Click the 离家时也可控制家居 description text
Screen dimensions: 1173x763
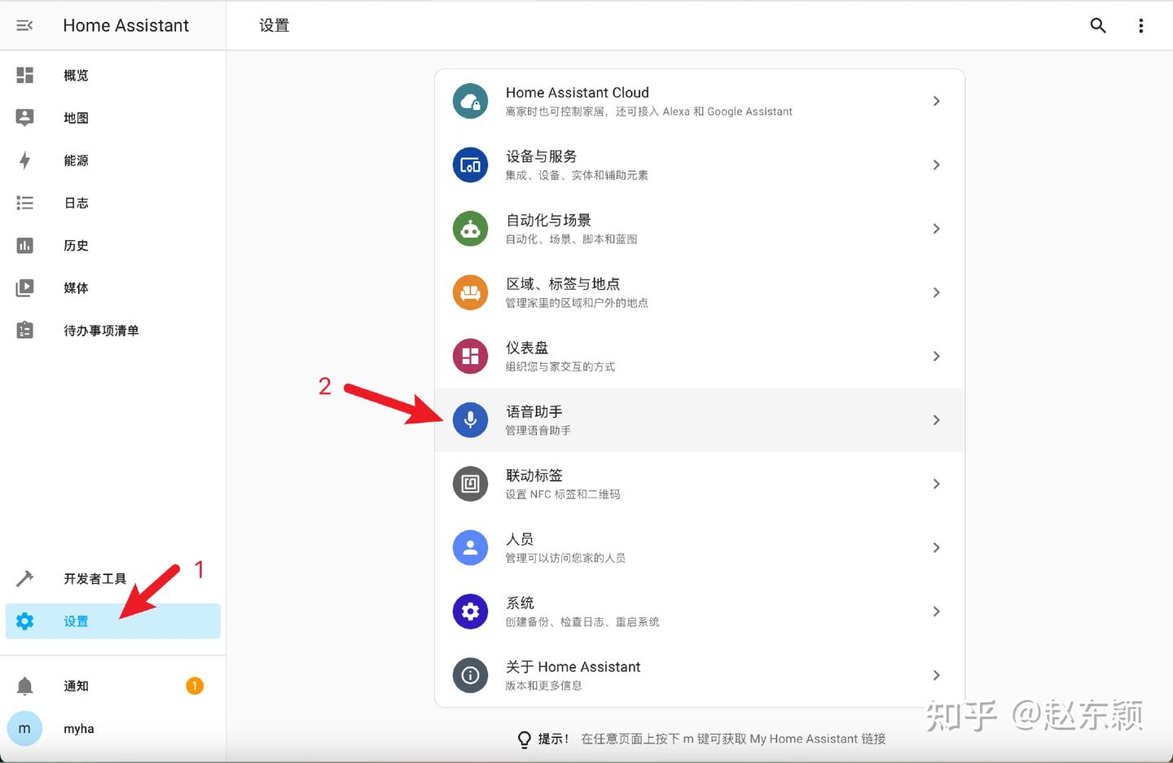tap(648, 112)
